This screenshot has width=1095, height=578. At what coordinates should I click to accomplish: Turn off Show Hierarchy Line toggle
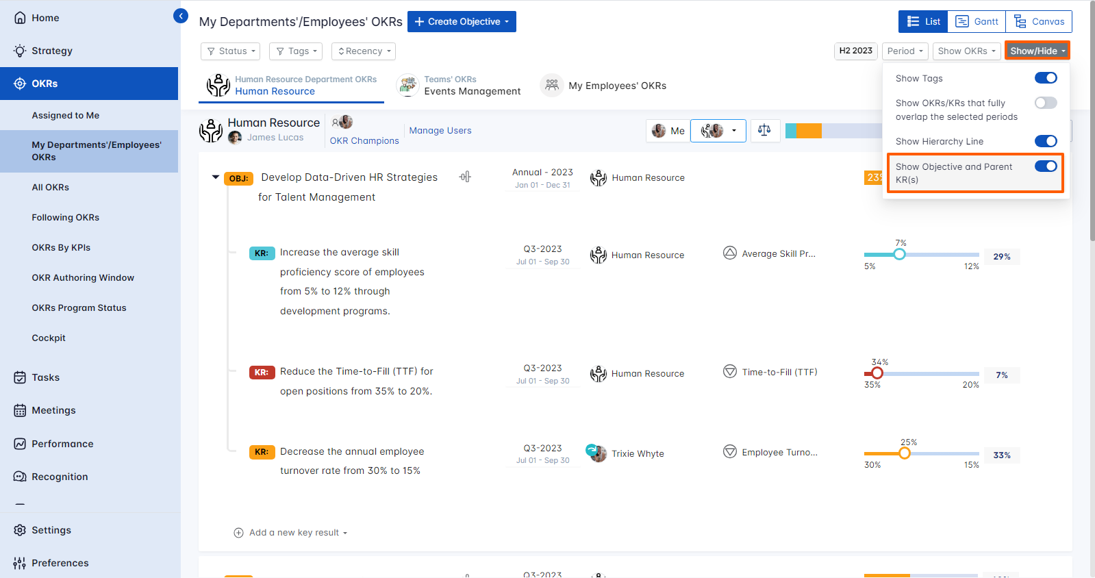click(x=1045, y=141)
